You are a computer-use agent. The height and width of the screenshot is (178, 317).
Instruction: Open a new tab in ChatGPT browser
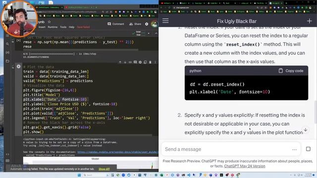coord(286,3)
